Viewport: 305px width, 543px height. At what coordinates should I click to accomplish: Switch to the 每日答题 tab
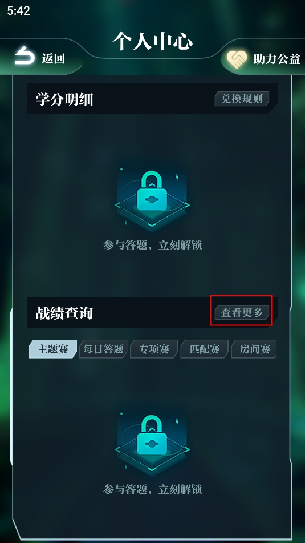coord(103,349)
